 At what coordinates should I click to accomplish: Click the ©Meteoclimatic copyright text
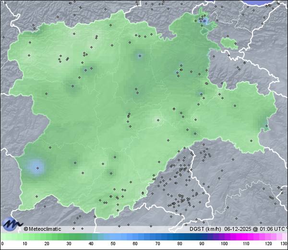43,229
